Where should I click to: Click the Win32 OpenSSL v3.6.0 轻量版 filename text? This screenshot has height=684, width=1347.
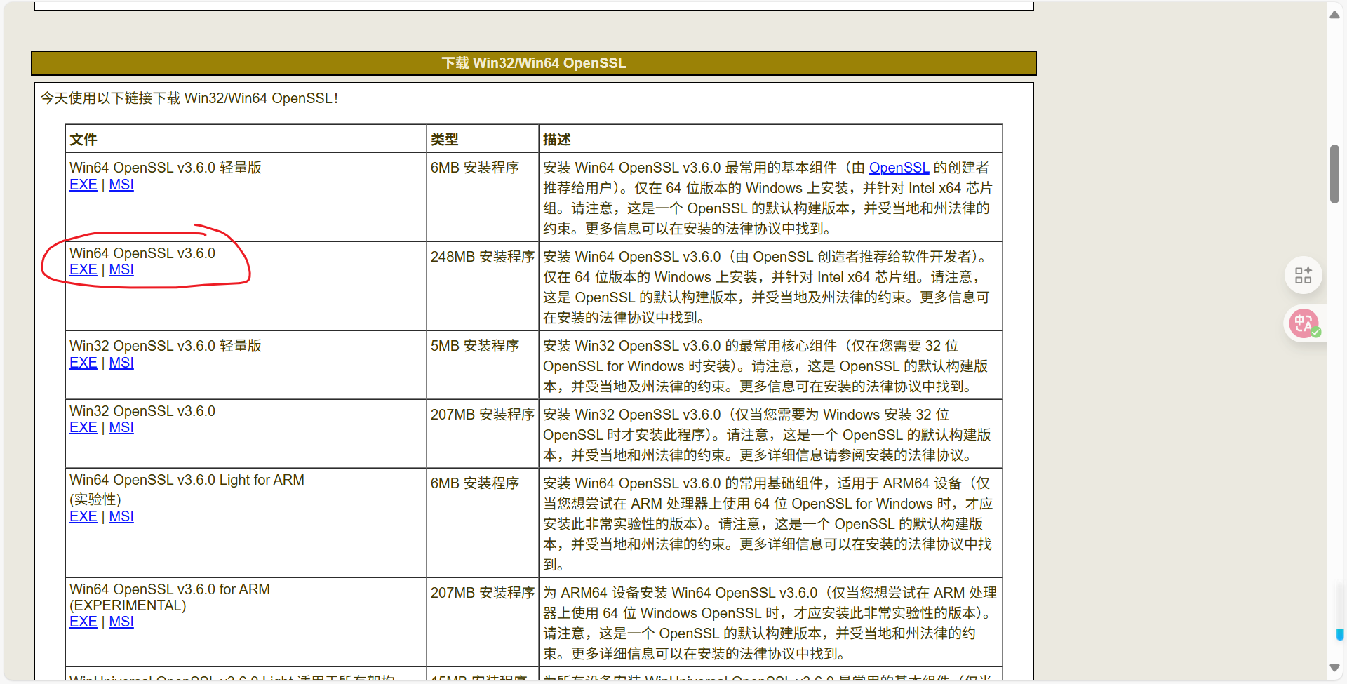(166, 346)
